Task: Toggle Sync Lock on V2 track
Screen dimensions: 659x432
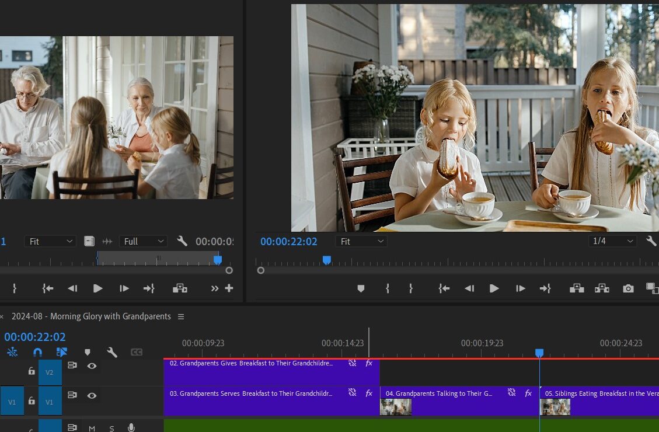Action: tap(72, 365)
